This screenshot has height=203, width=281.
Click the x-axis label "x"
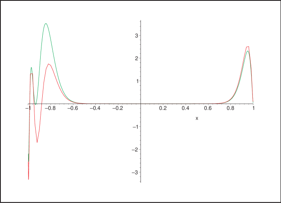[197, 118]
